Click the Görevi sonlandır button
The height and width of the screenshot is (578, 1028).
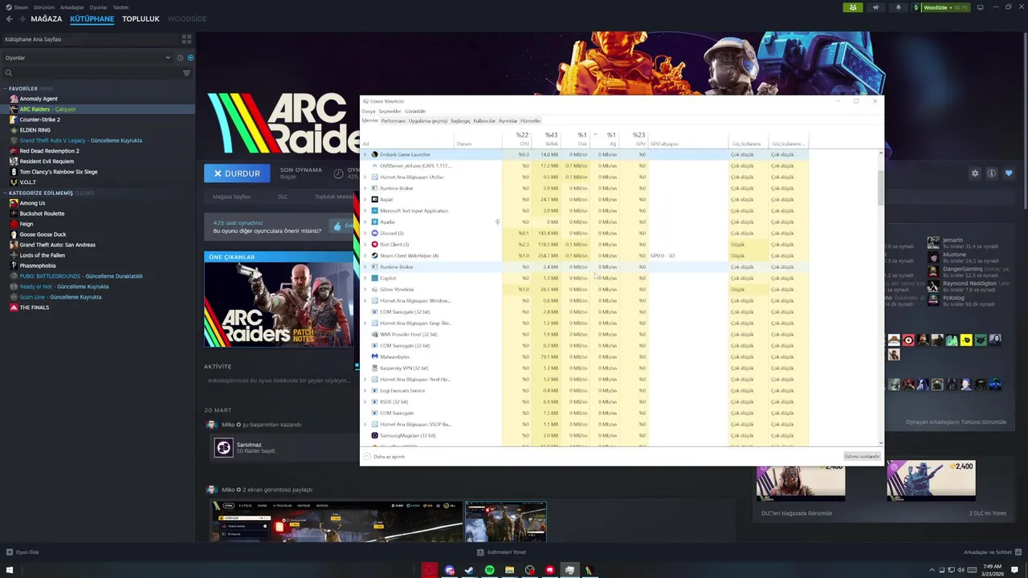[x=863, y=456]
